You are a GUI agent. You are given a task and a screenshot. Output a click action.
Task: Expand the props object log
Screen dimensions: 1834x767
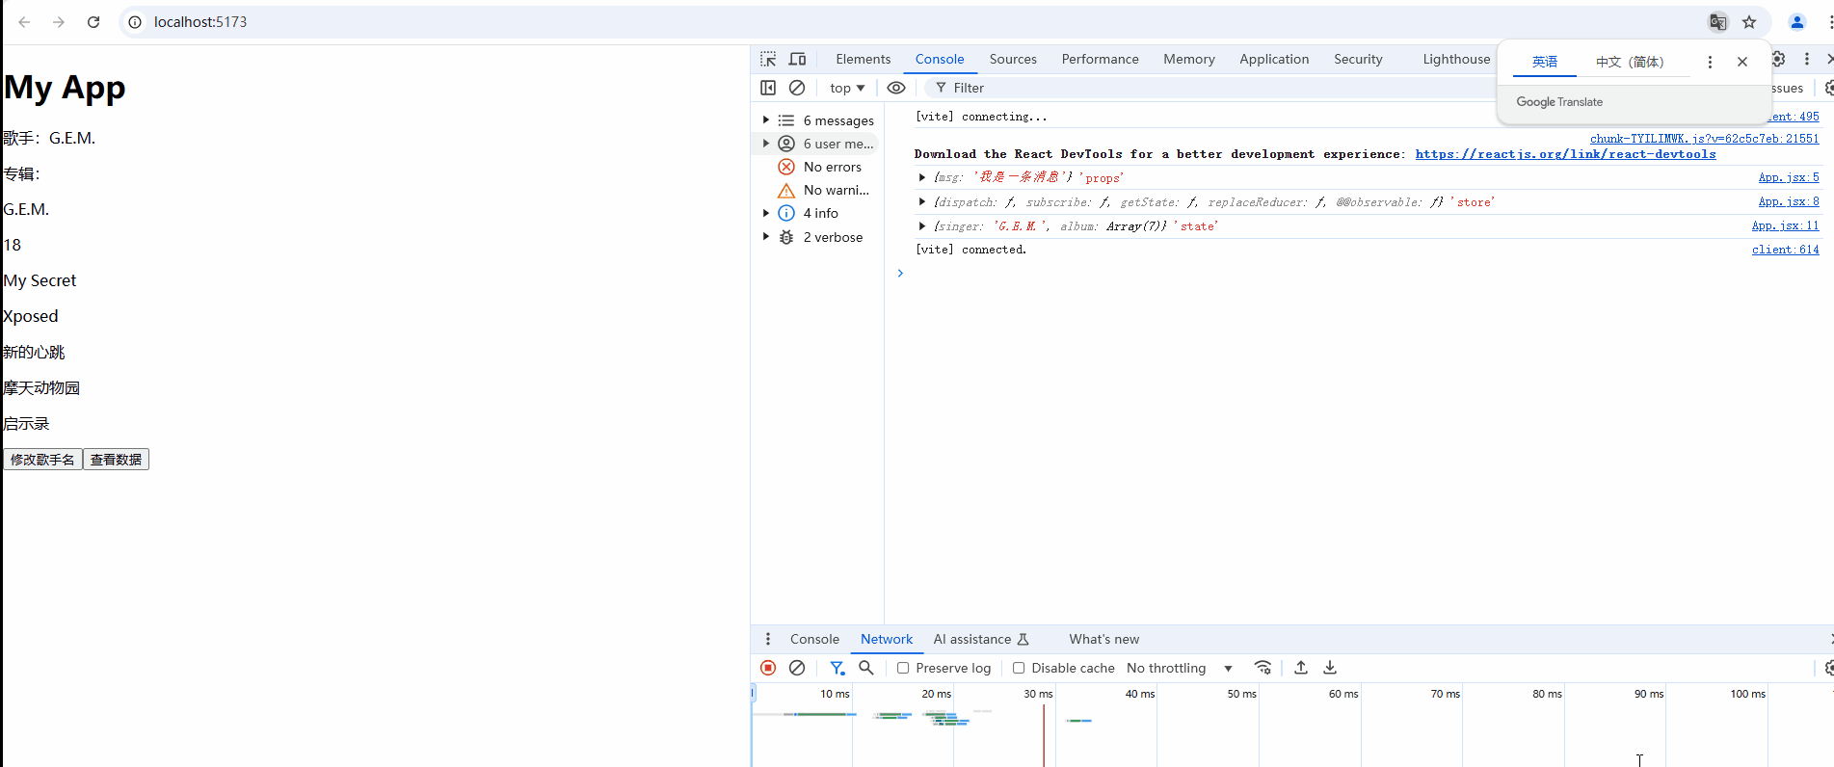pyautogui.click(x=922, y=177)
